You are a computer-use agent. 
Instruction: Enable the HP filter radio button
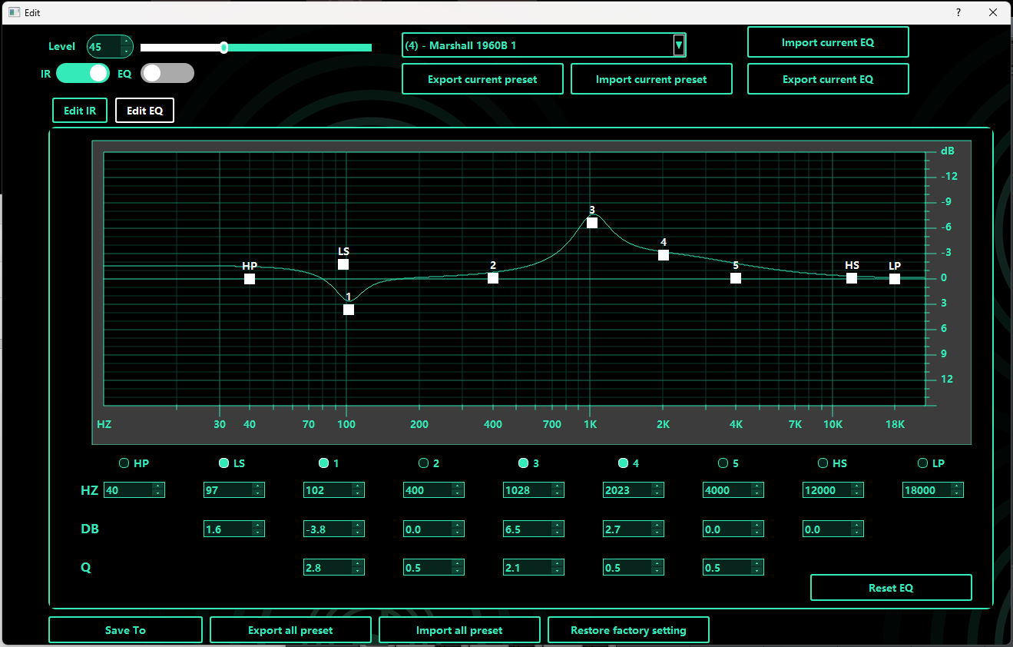pyautogui.click(x=124, y=463)
